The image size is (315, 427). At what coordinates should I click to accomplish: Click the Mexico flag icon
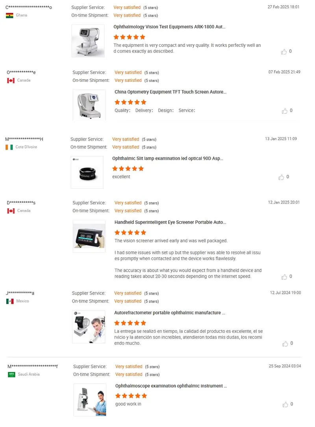[10, 301]
